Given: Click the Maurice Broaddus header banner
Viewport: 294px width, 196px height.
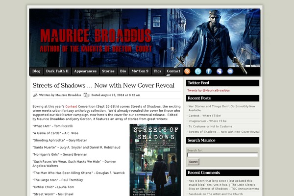Looking at the screenshot, I should coord(145,38).
